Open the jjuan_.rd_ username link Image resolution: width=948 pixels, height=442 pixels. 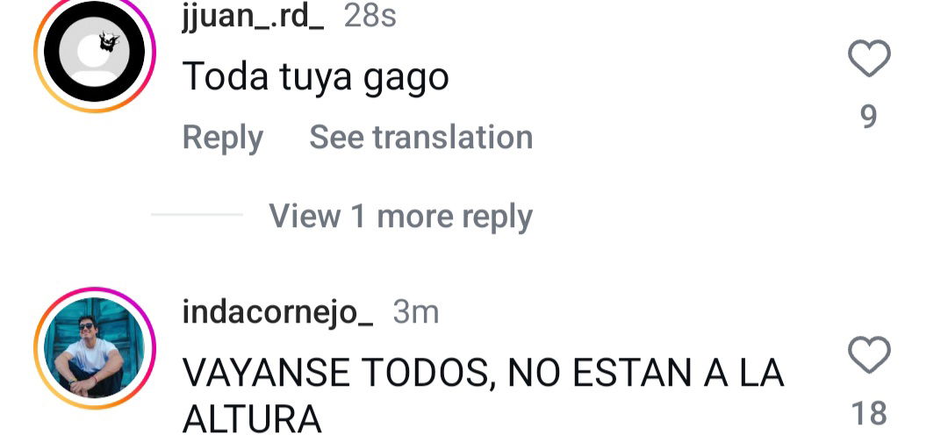tap(253, 17)
